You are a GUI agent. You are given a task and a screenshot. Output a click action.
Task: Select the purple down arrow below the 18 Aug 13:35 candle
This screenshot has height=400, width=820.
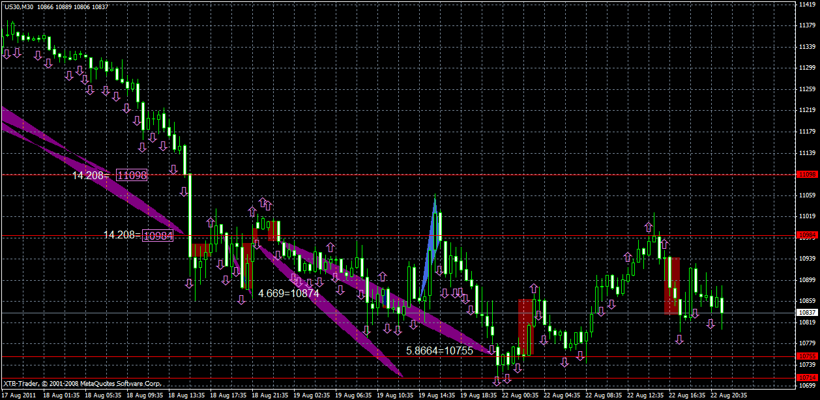184,192
